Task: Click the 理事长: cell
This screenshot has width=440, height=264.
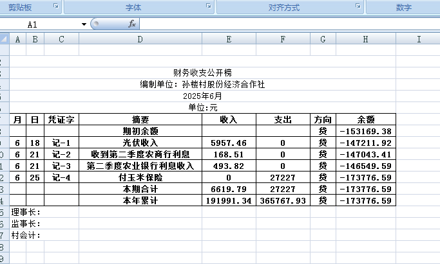Action: click(x=26, y=212)
